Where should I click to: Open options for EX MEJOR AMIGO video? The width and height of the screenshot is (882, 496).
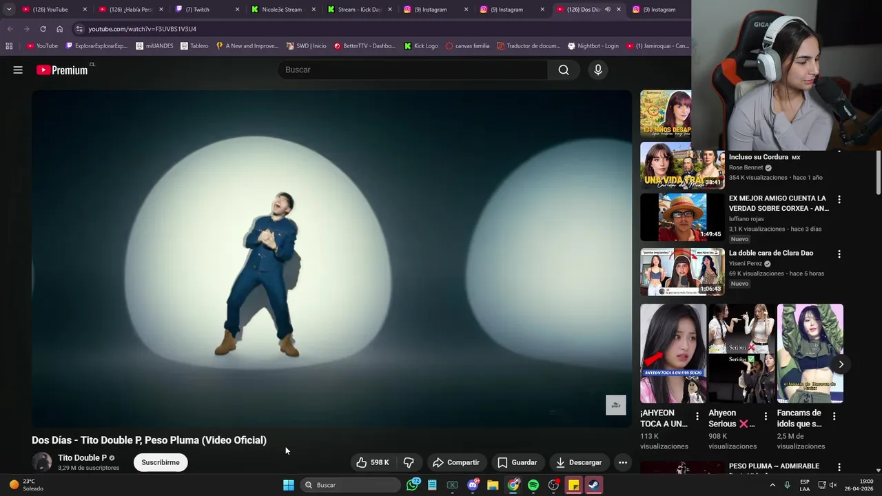[839, 199]
